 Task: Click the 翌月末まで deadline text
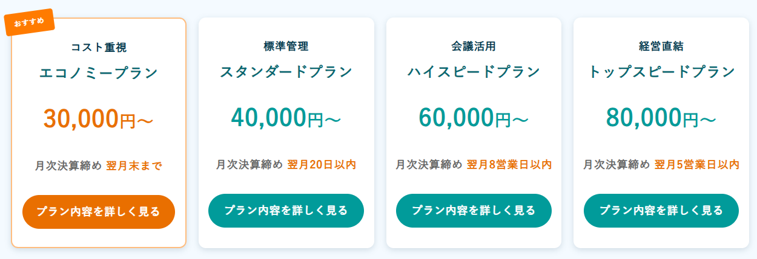[x=134, y=166]
